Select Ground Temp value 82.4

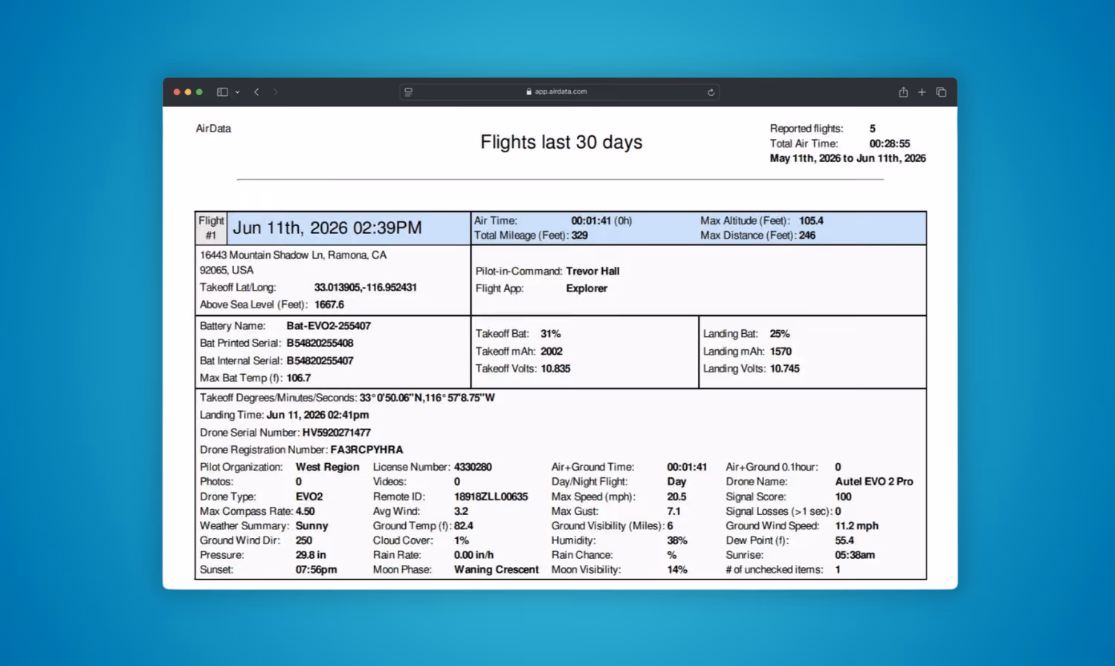464,526
